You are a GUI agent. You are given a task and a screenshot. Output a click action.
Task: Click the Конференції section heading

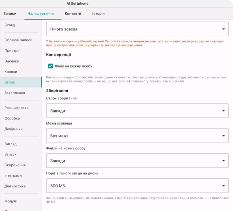(x=58, y=54)
